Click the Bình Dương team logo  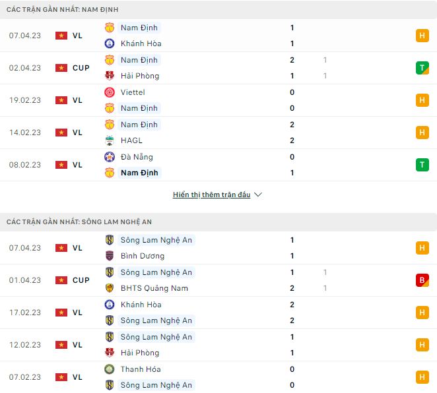click(110, 256)
